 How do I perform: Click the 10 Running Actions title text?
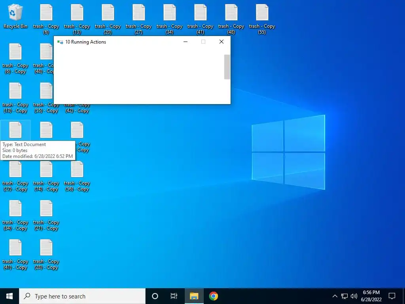click(x=85, y=42)
